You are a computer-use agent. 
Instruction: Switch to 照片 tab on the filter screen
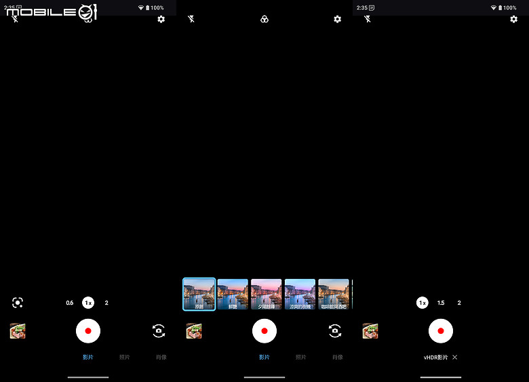(301, 357)
